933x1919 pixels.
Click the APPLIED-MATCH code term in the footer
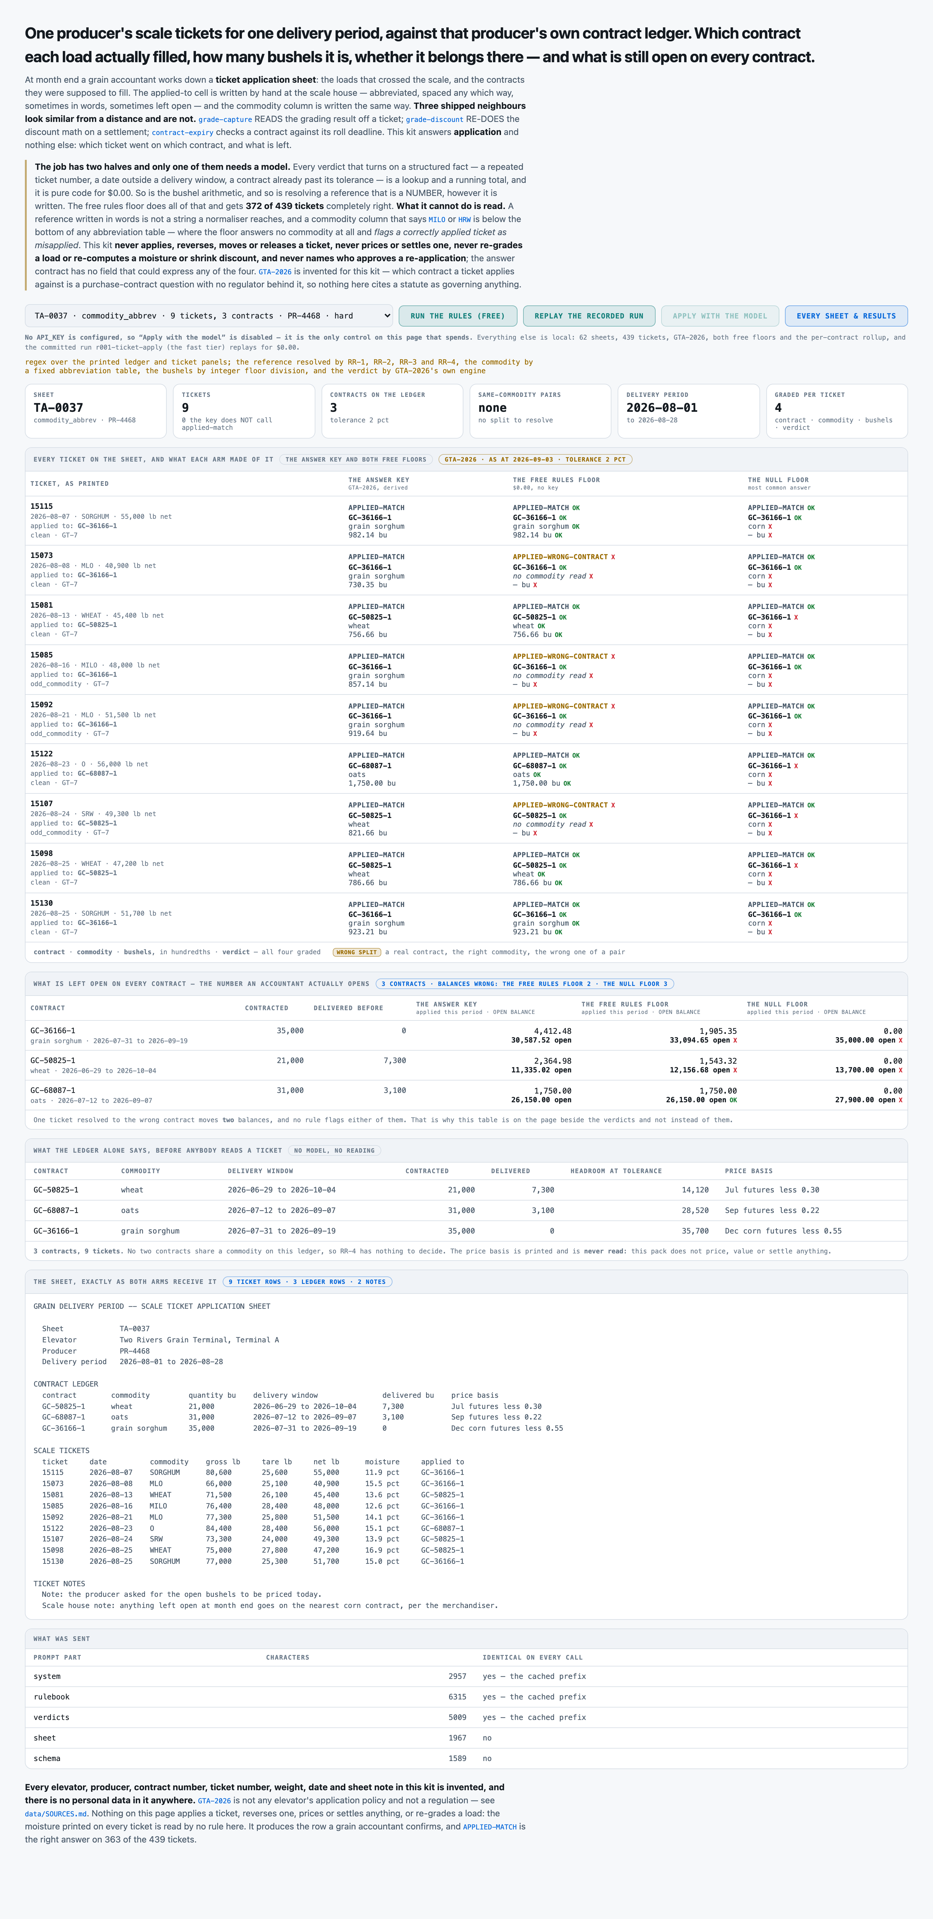point(490,1827)
